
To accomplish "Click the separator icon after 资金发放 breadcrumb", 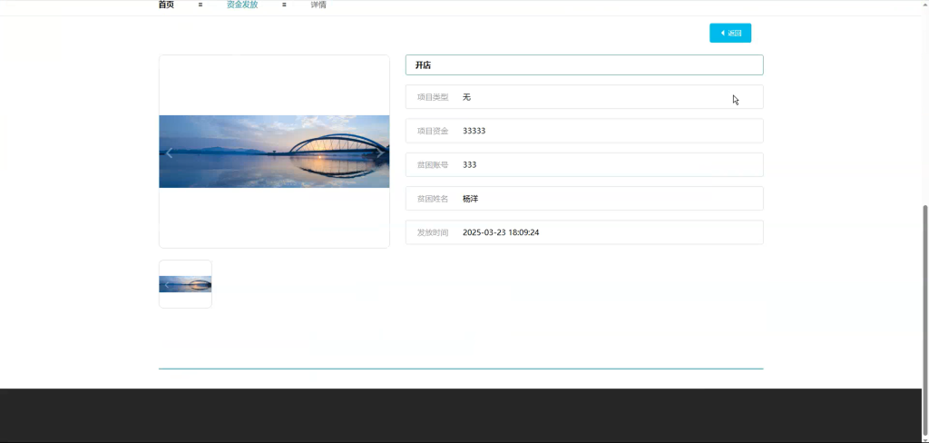I will point(284,5).
